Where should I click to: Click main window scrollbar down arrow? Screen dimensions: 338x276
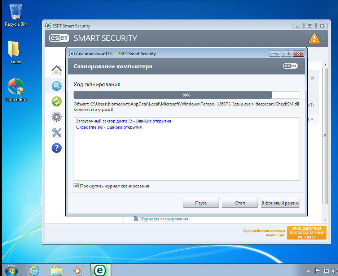pos(325,220)
